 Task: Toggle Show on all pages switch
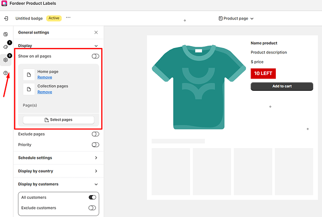pyautogui.click(x=96, y=56)
